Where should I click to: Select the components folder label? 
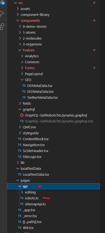(x=30, y=21)
